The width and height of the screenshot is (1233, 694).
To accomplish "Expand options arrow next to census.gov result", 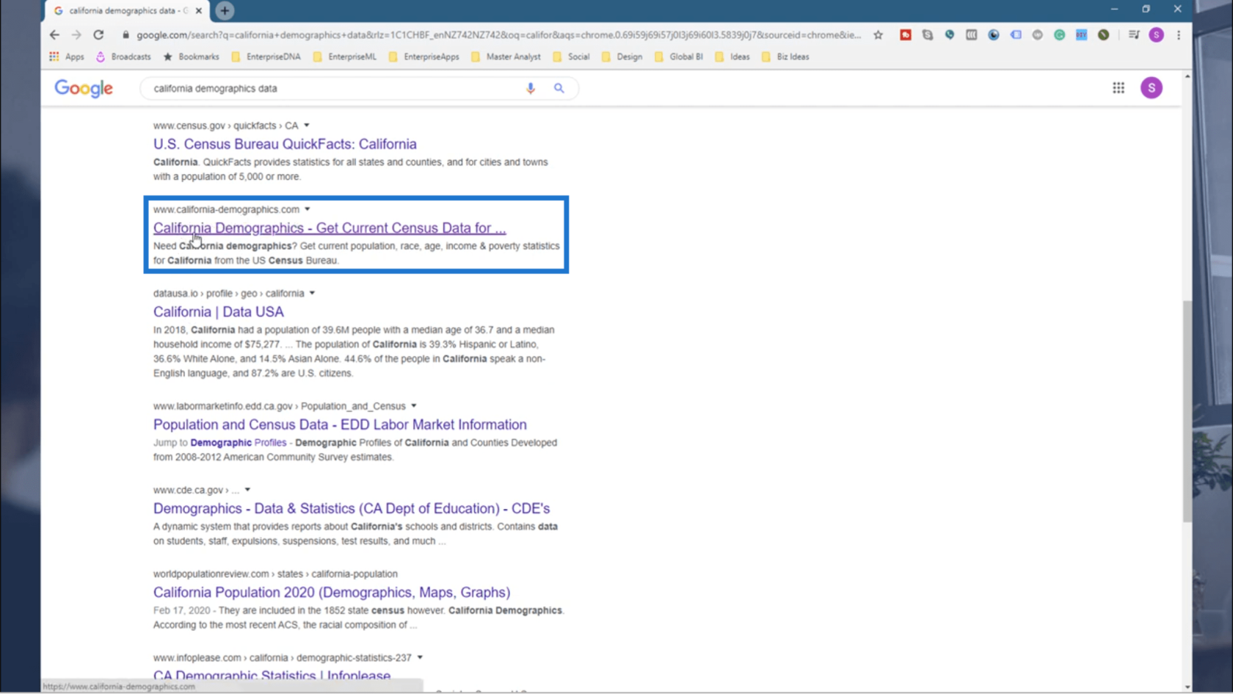I will (x=307, y=126).
